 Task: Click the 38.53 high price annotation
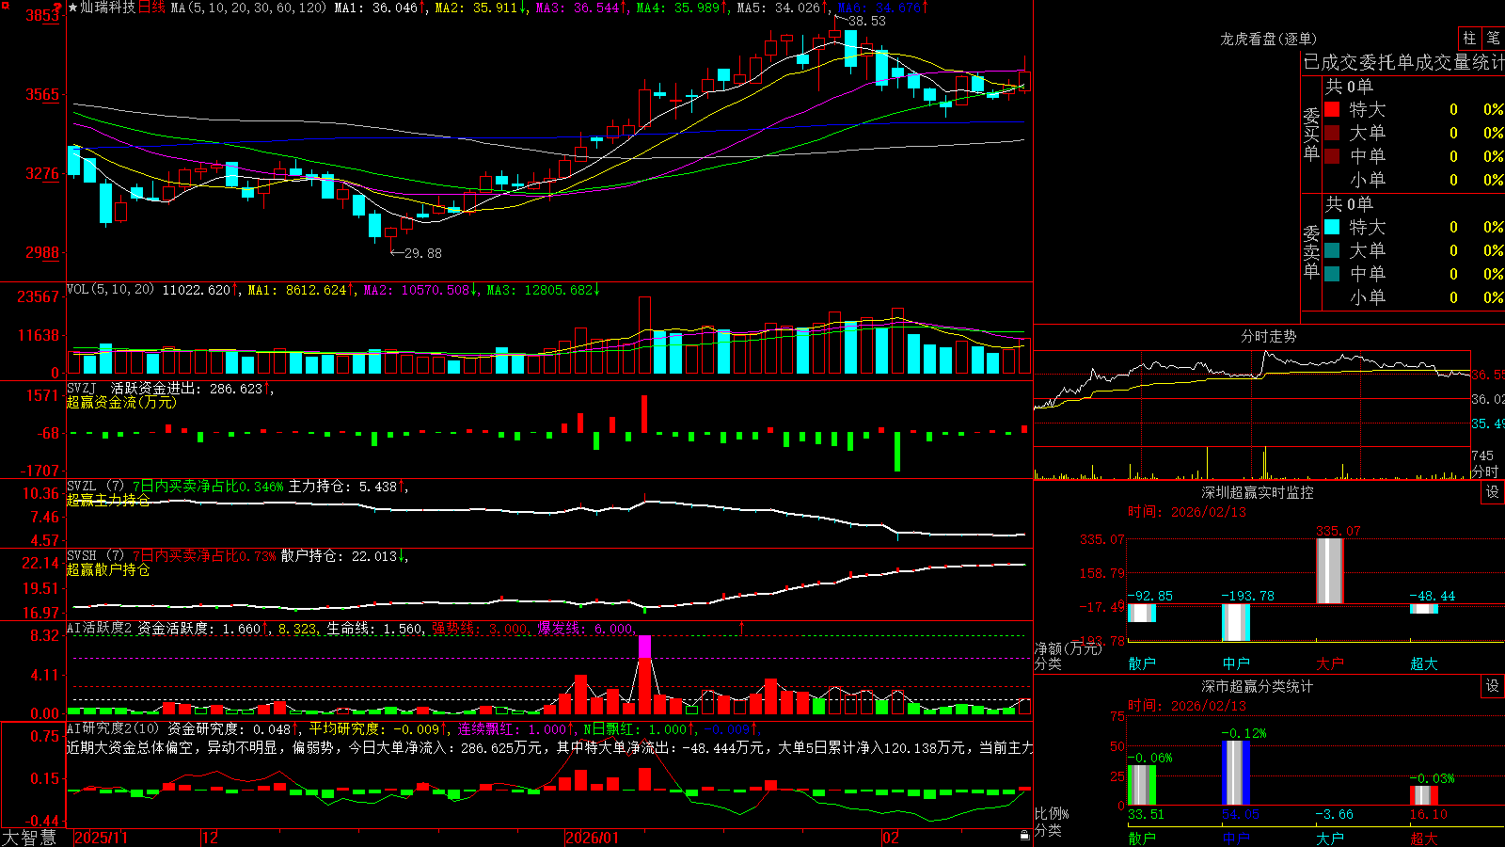[866, 21]
